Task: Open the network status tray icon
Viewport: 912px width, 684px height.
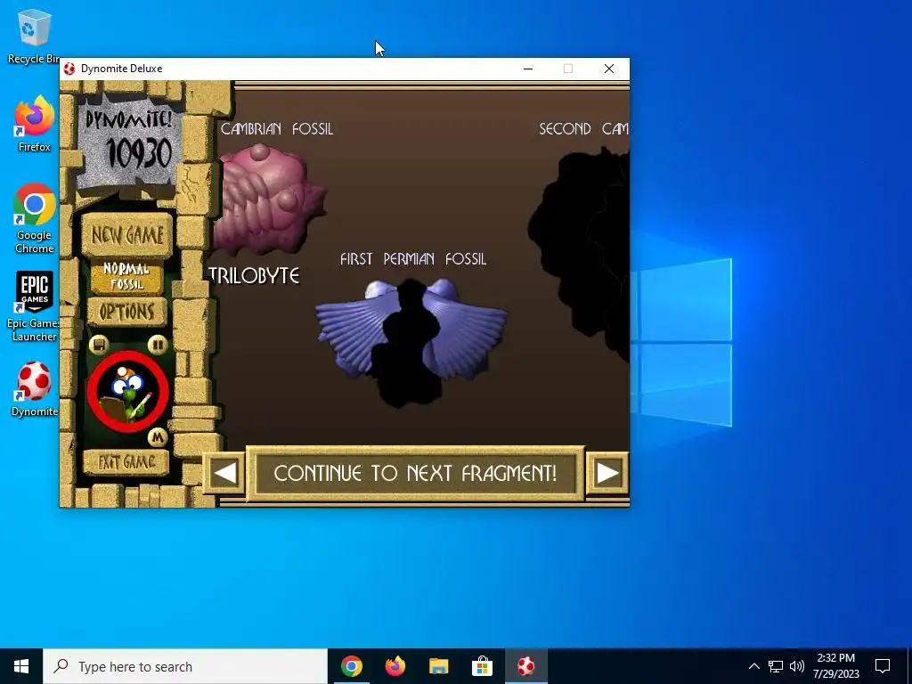Action: point(776,666)
